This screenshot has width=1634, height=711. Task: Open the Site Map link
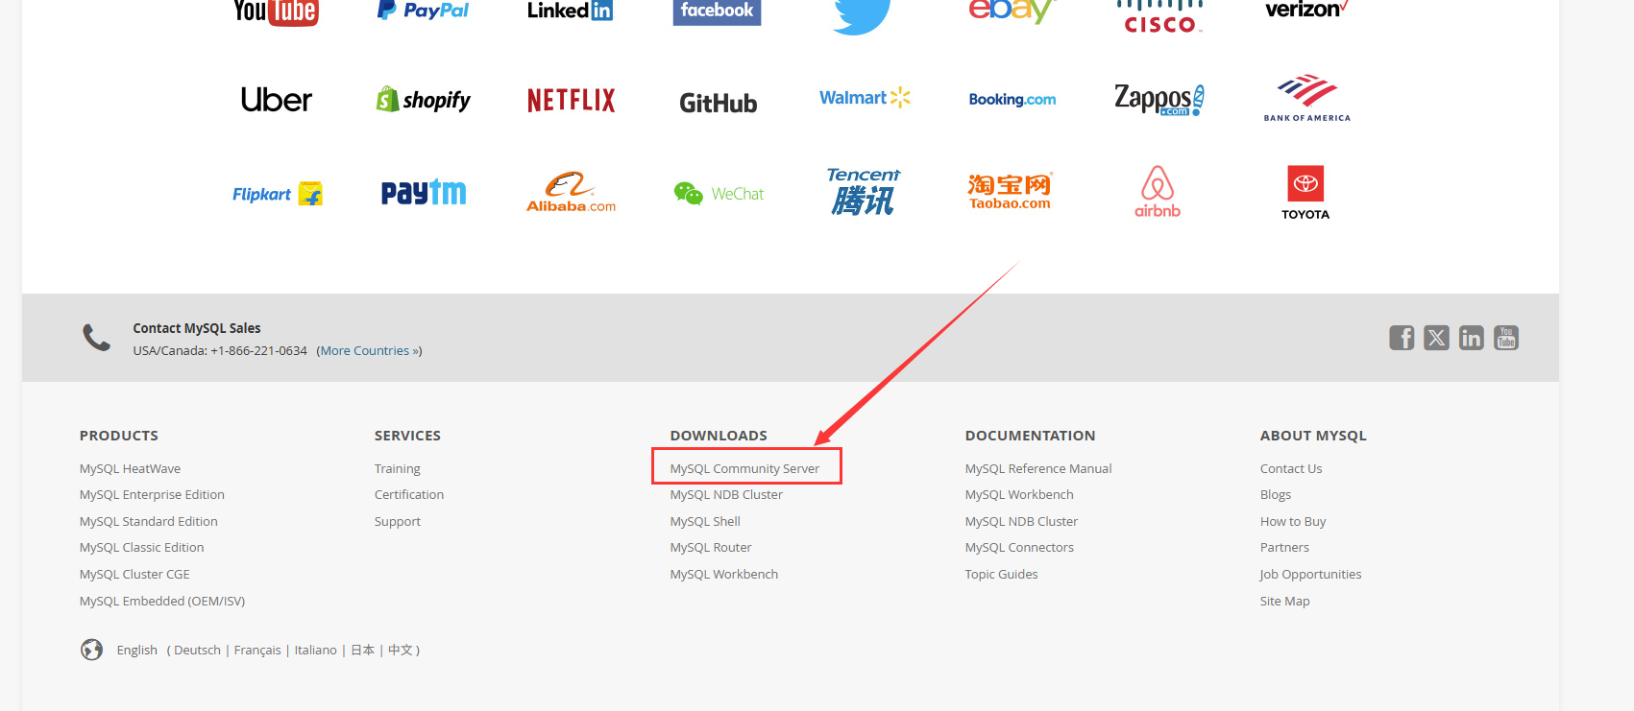1284,602
